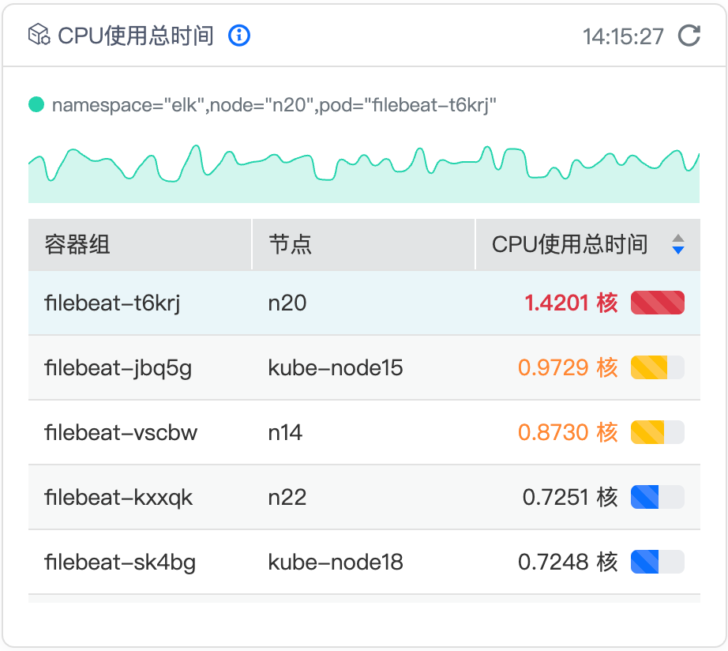This screenshot has width=728, height=651.
Task: Open the filebeat-jbq5g pod entry
Action: tap(118, 367)
